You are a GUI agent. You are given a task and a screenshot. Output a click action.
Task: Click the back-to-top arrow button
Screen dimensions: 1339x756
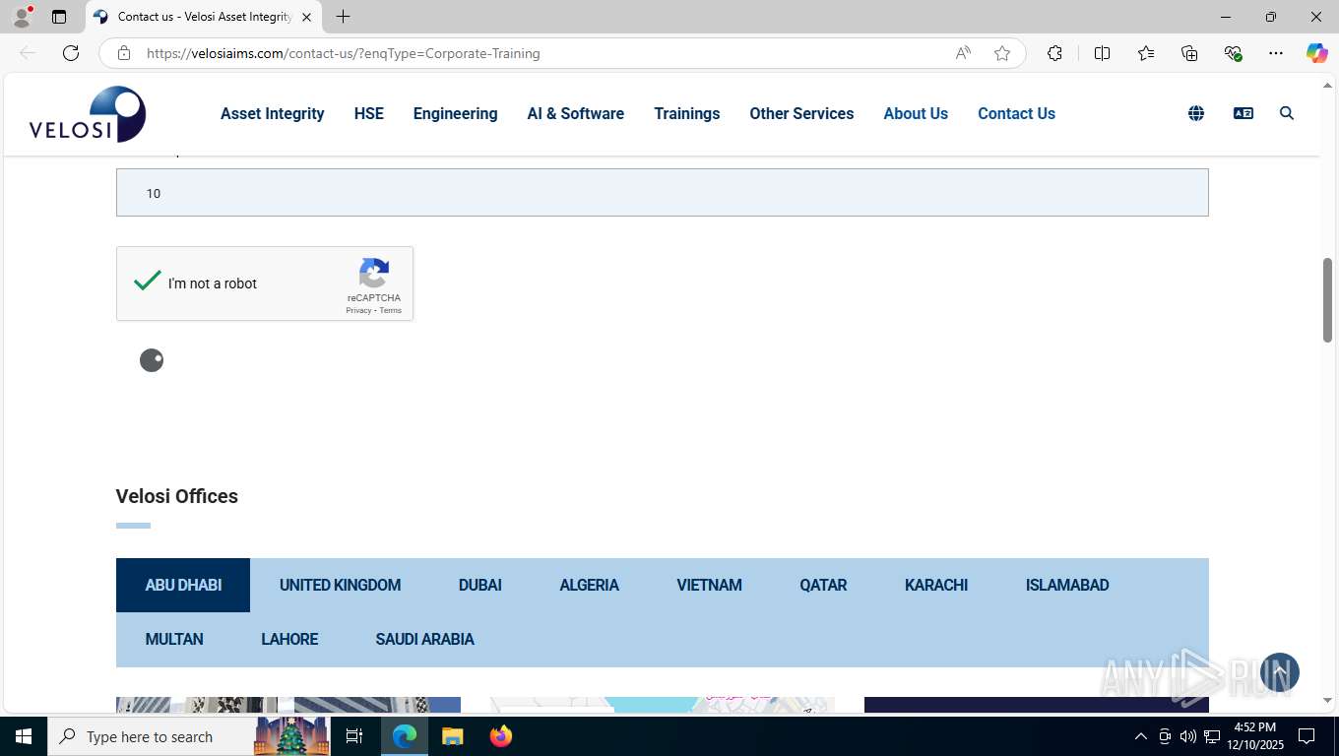(x=1280, y=672)
